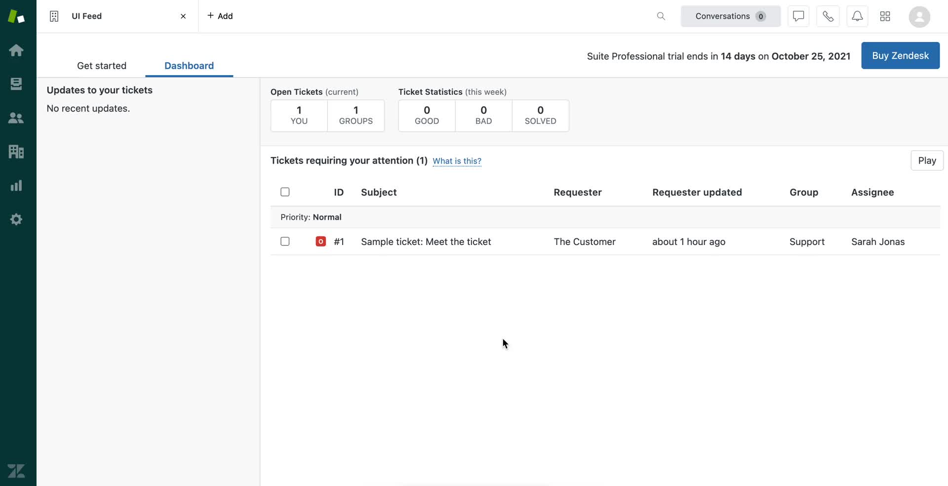Open the Admin gear icon

[x=16, y=219]
